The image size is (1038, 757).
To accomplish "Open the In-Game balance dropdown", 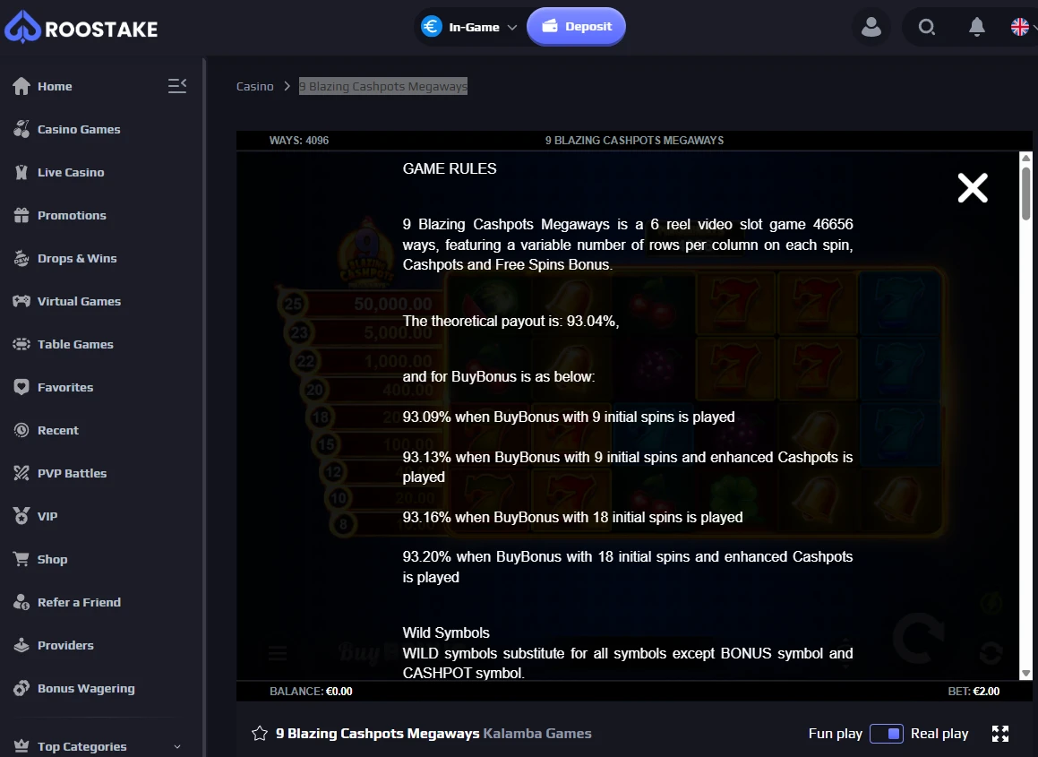I will tap(469, 27).
